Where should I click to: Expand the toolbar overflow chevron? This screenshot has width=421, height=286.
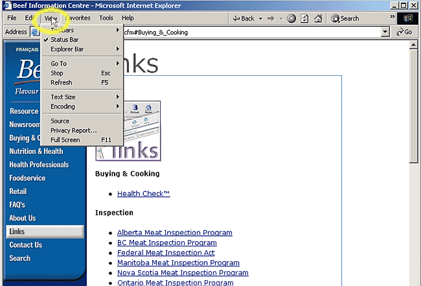(393, 17)
